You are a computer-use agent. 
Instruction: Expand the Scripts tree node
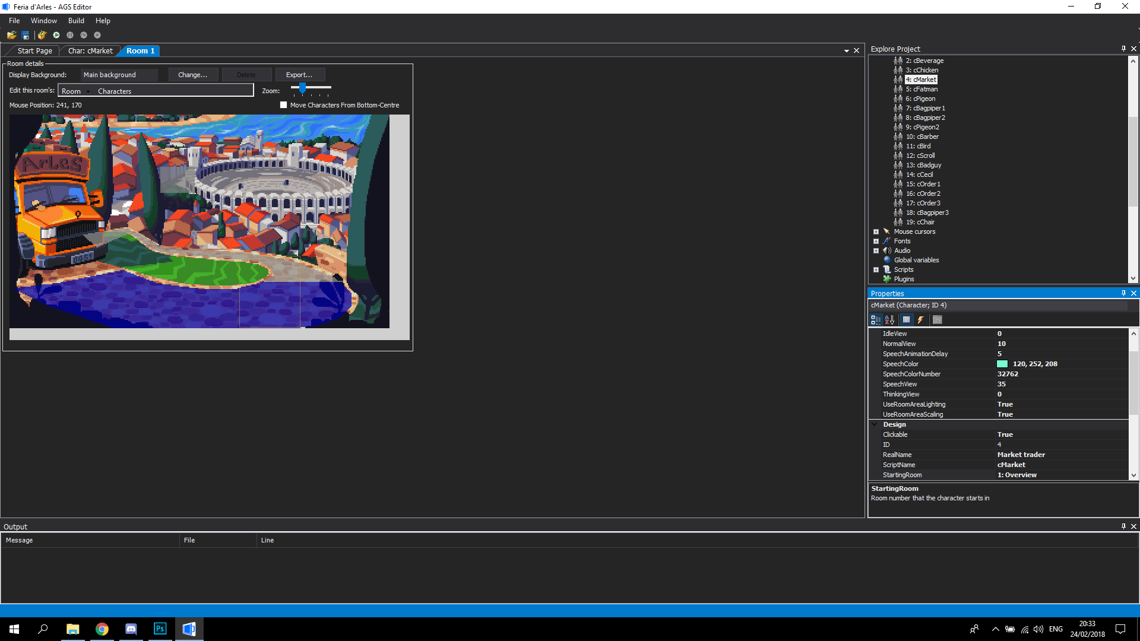[x=876, y=270]
